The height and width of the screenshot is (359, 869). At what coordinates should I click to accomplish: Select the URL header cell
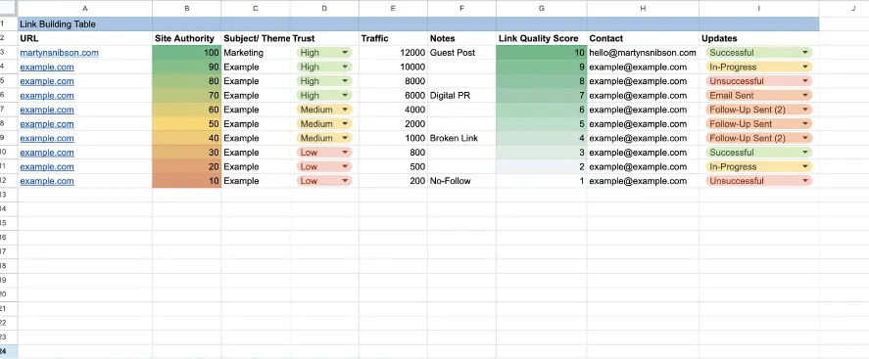click(x=85, y=38)
